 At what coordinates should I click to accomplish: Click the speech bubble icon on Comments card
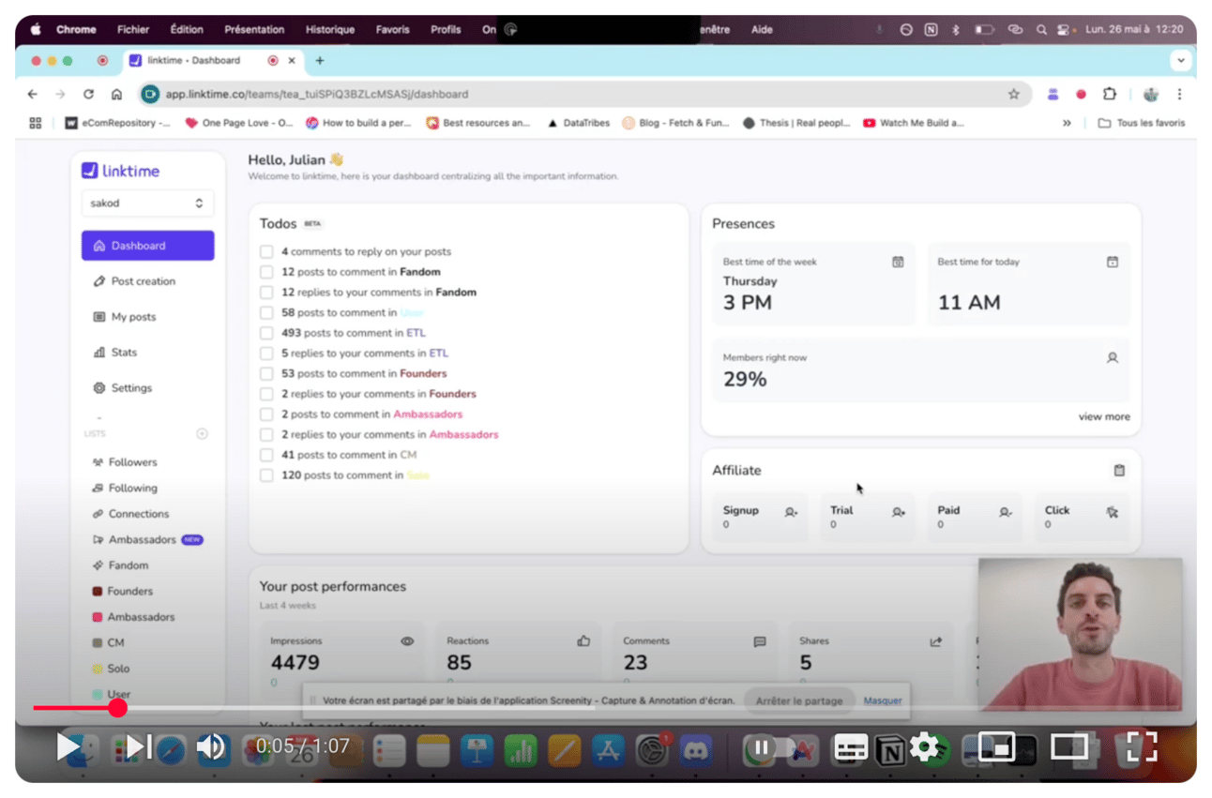tap(760, 641)
